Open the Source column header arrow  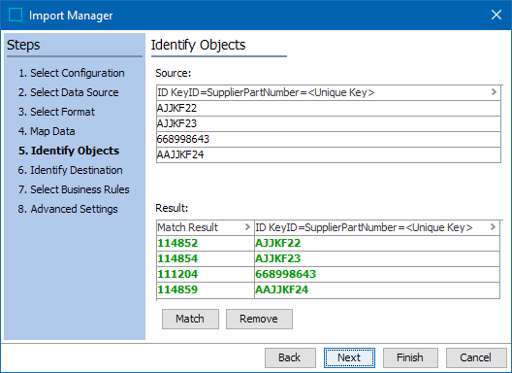coord(494,92)
